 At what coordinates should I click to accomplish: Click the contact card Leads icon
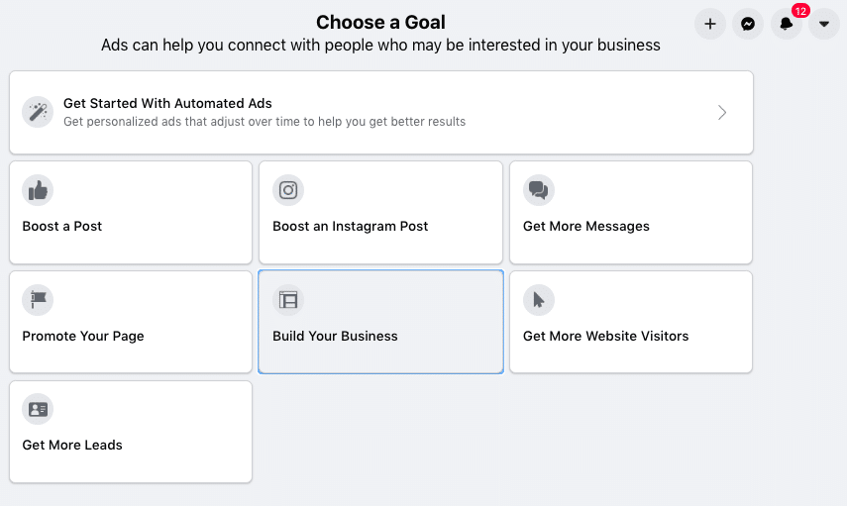[38, 409]
